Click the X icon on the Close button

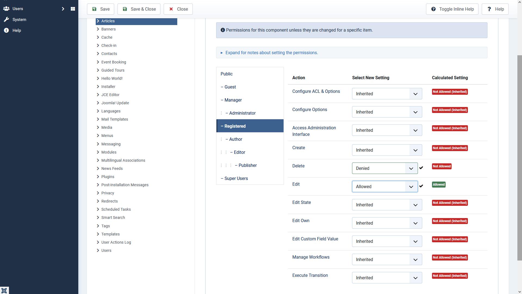tap(171, 9)
